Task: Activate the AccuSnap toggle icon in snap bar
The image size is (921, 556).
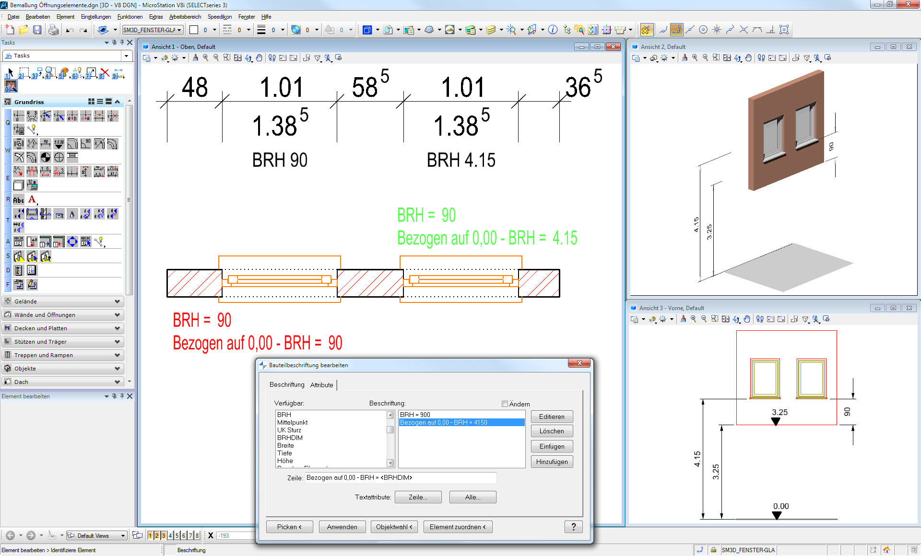Action: tap(647, 30)
